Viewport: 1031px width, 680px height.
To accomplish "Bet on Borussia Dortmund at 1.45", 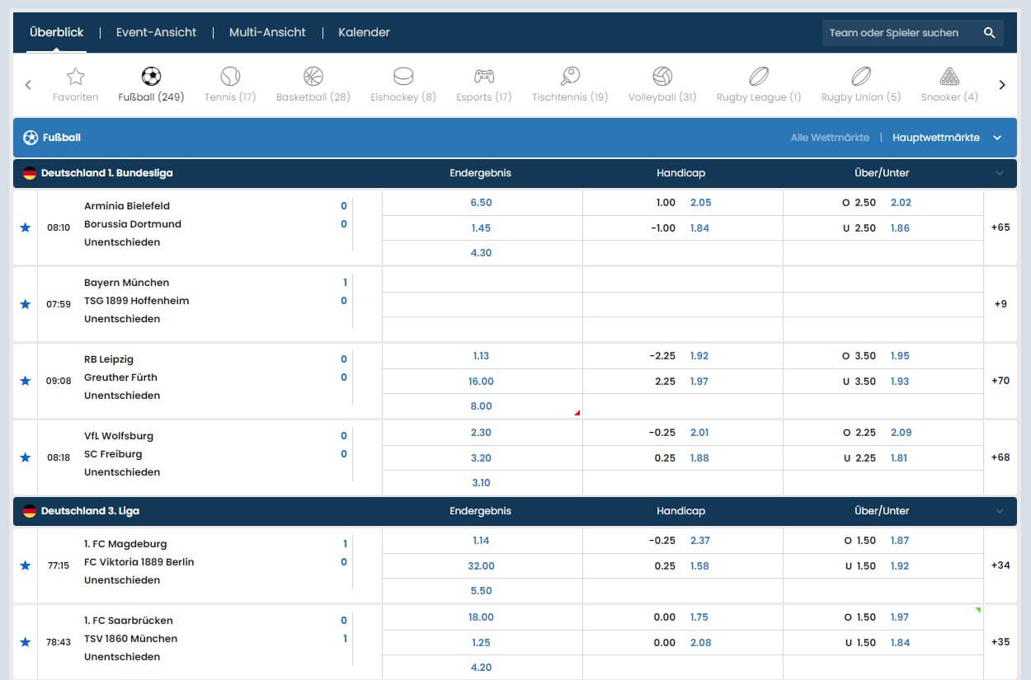I will [x=482, y=228].
